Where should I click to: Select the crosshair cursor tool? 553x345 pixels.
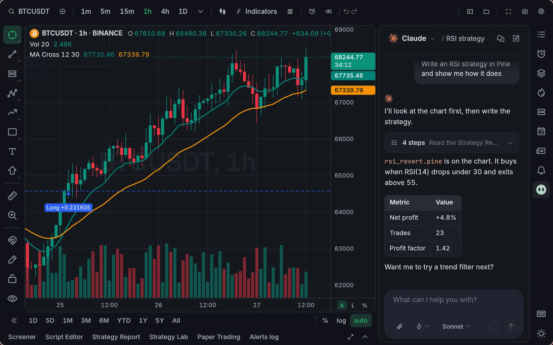[12, 35]
